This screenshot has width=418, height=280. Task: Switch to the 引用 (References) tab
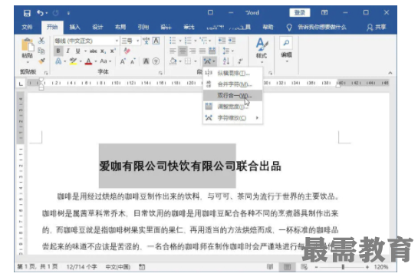pos(143,27)
